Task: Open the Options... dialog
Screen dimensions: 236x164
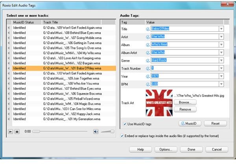Action: tap(166, 149)
